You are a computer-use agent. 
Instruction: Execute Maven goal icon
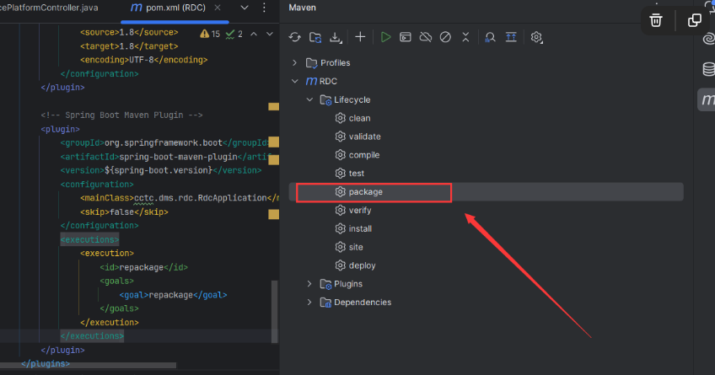406,37
